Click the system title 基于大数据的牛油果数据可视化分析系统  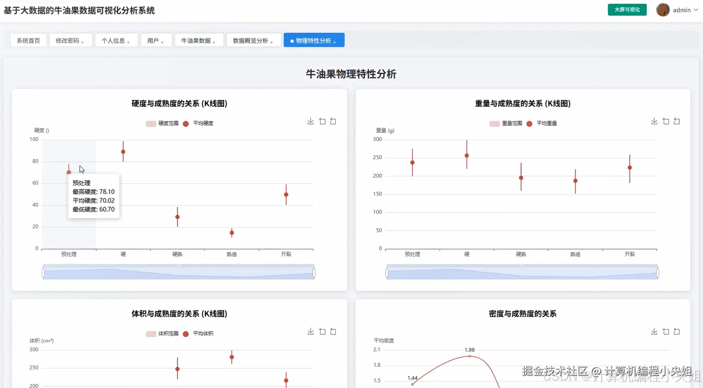coord(79,11)
